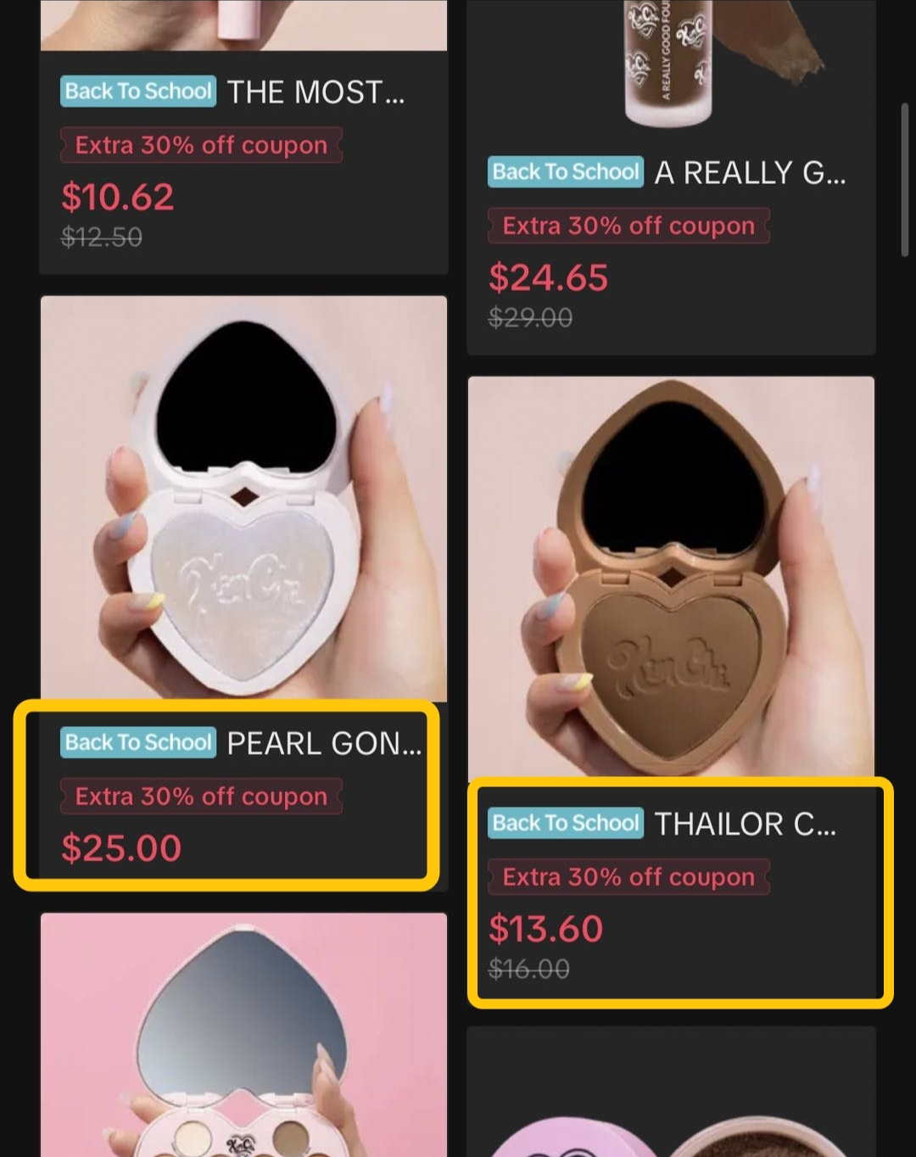Image resolution: width=916 pixels, height=1157 pixels.
Task: Tap the Back To School badge on THAILOR C
Action: (566, 824)
